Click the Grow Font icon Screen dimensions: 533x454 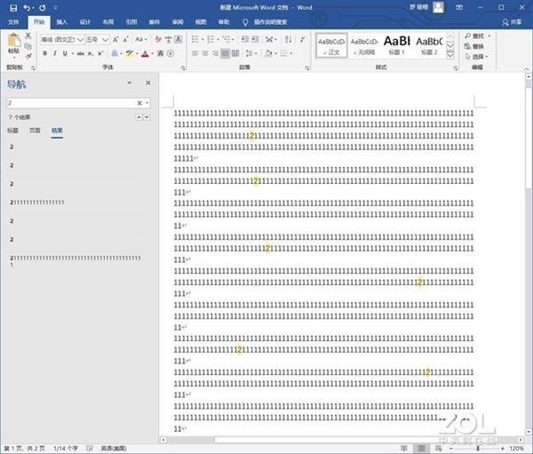(115, 40)
